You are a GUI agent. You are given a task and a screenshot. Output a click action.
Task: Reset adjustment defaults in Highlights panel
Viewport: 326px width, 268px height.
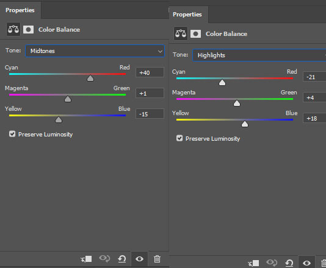(289, 263)
